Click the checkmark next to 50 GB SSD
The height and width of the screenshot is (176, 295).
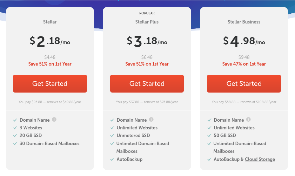(x=209, y=136)
